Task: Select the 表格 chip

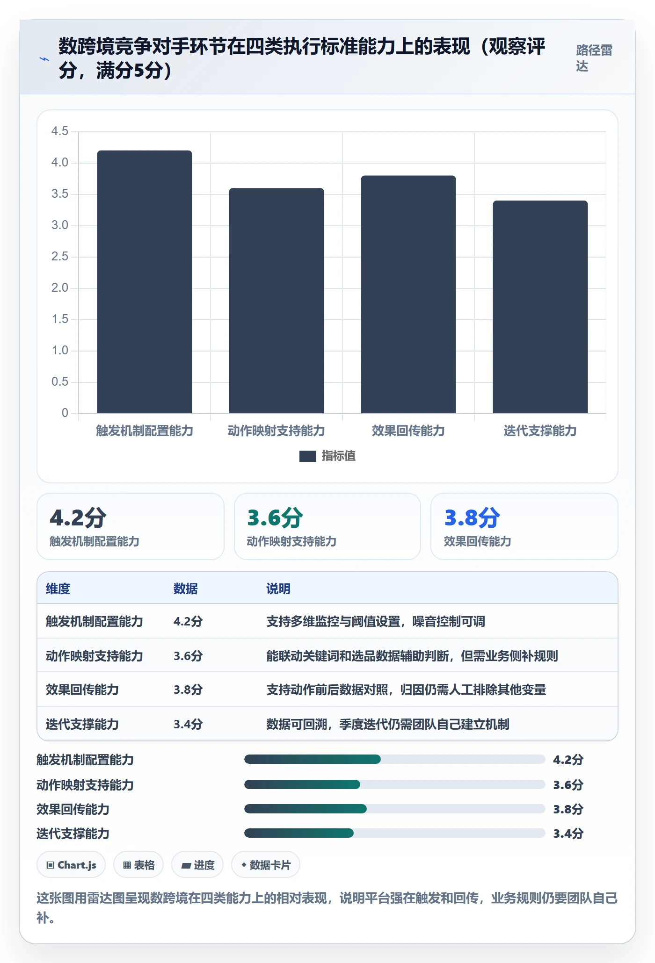Action: click(x=138, y=865)
